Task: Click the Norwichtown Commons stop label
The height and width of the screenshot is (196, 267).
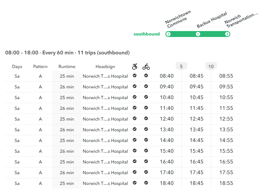Action: click(178, 19)
